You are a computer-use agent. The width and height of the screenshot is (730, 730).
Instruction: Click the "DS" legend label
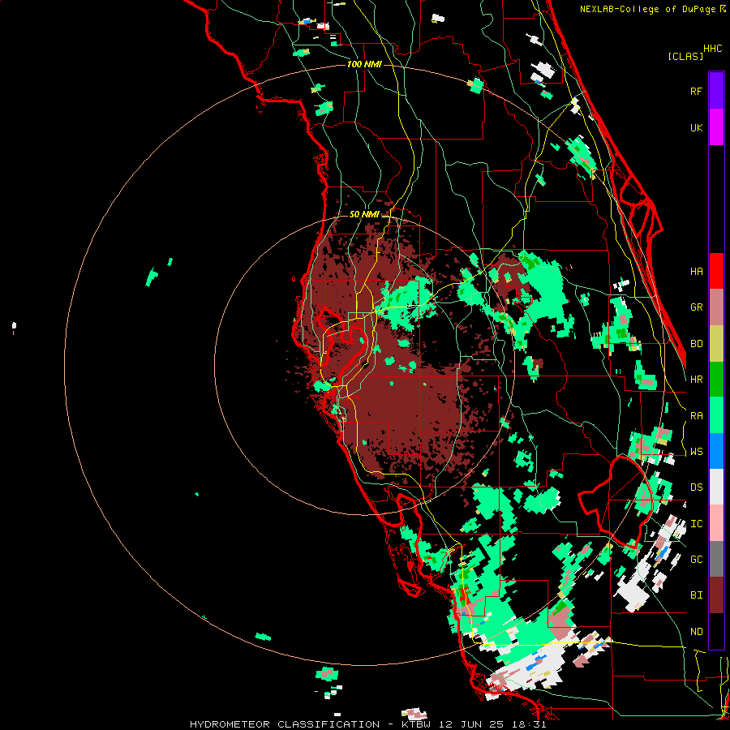click(696, 487)
